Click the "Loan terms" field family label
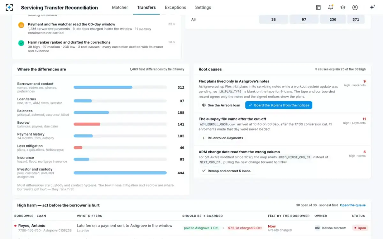The width and height of the screenshot is (383, 239). [x=26, y=99]
